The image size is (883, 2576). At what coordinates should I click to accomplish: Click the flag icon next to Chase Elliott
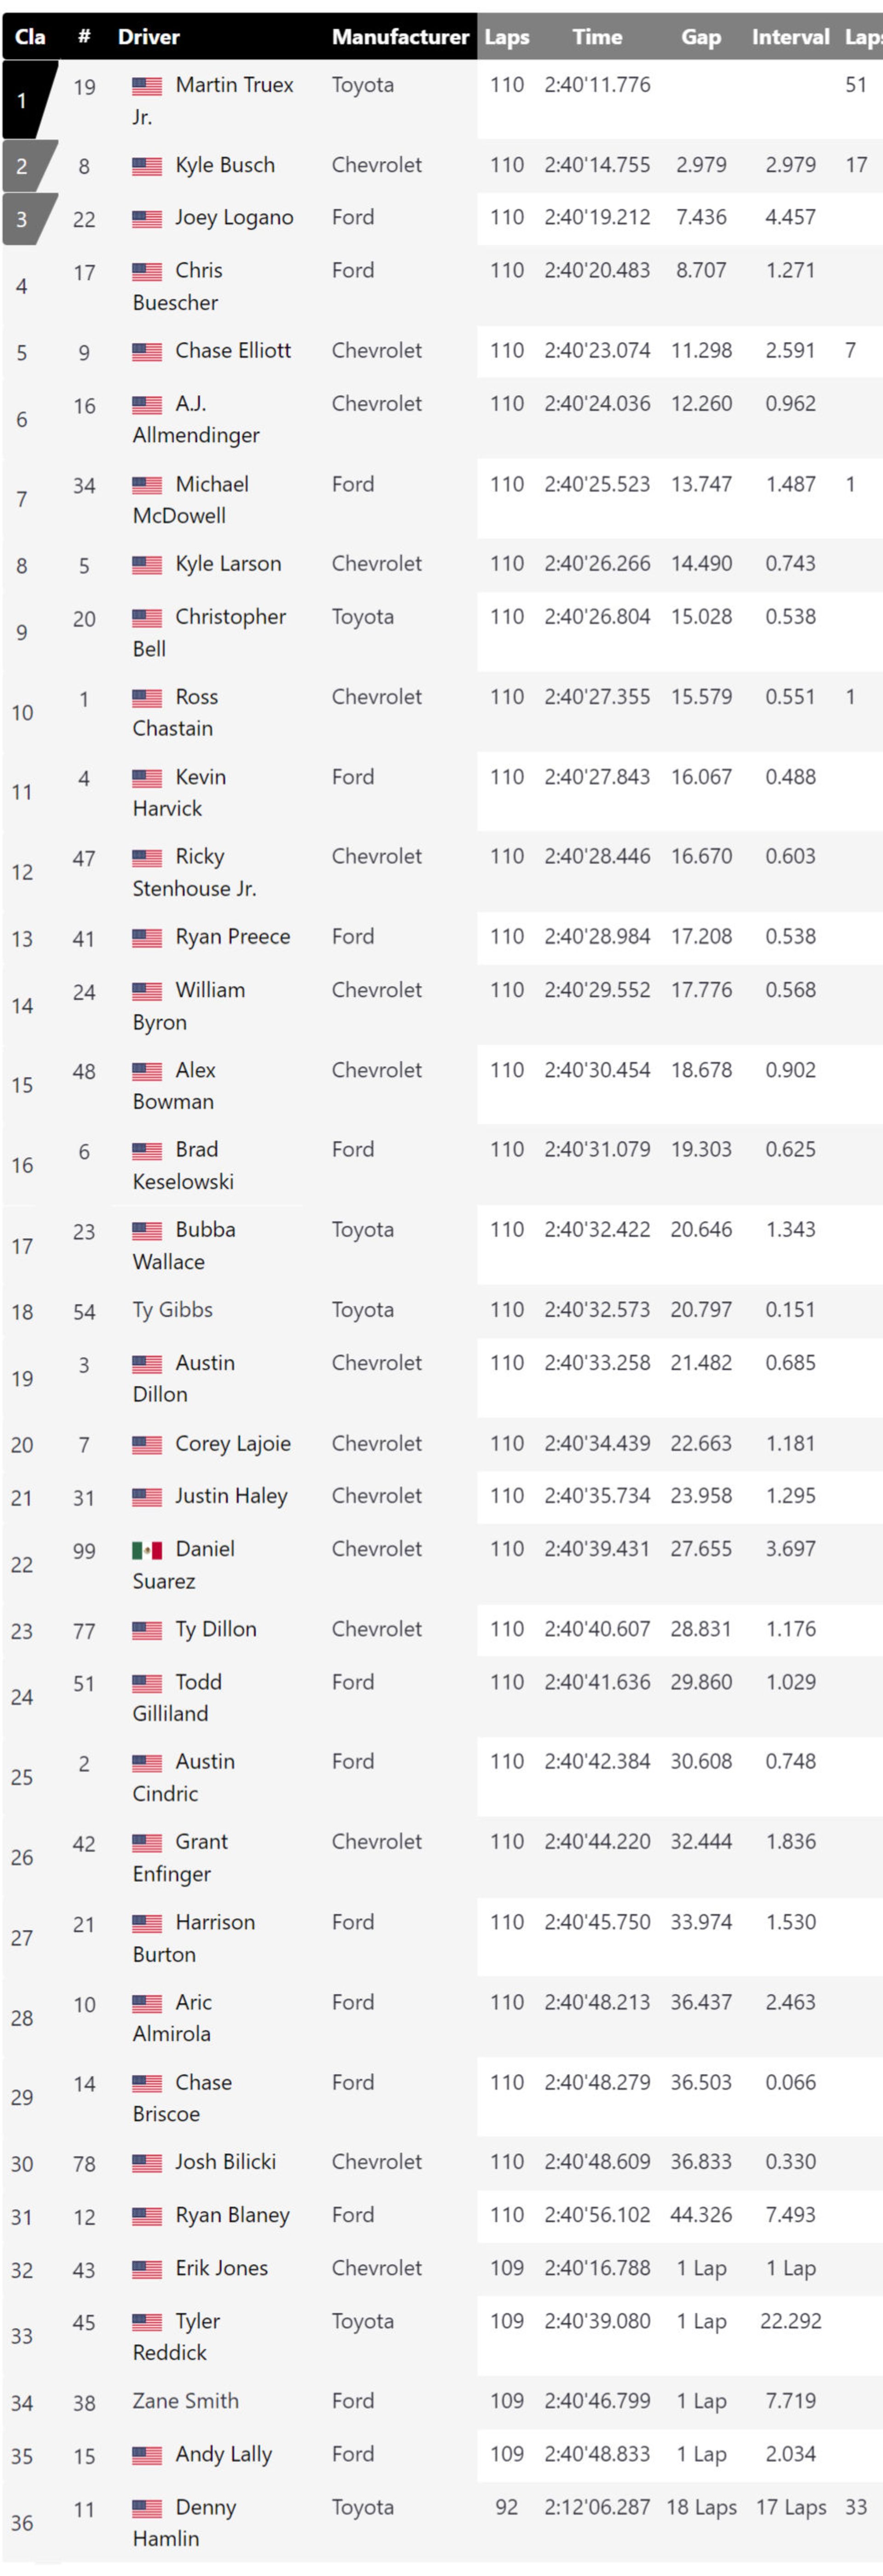tap(147, 352)
